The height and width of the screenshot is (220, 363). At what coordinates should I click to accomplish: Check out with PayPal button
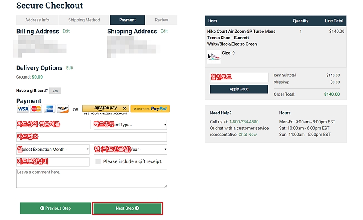coord(150,109)
